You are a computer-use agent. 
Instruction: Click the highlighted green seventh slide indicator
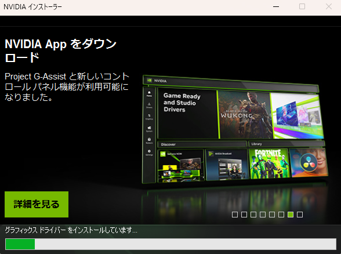[291, 215]
